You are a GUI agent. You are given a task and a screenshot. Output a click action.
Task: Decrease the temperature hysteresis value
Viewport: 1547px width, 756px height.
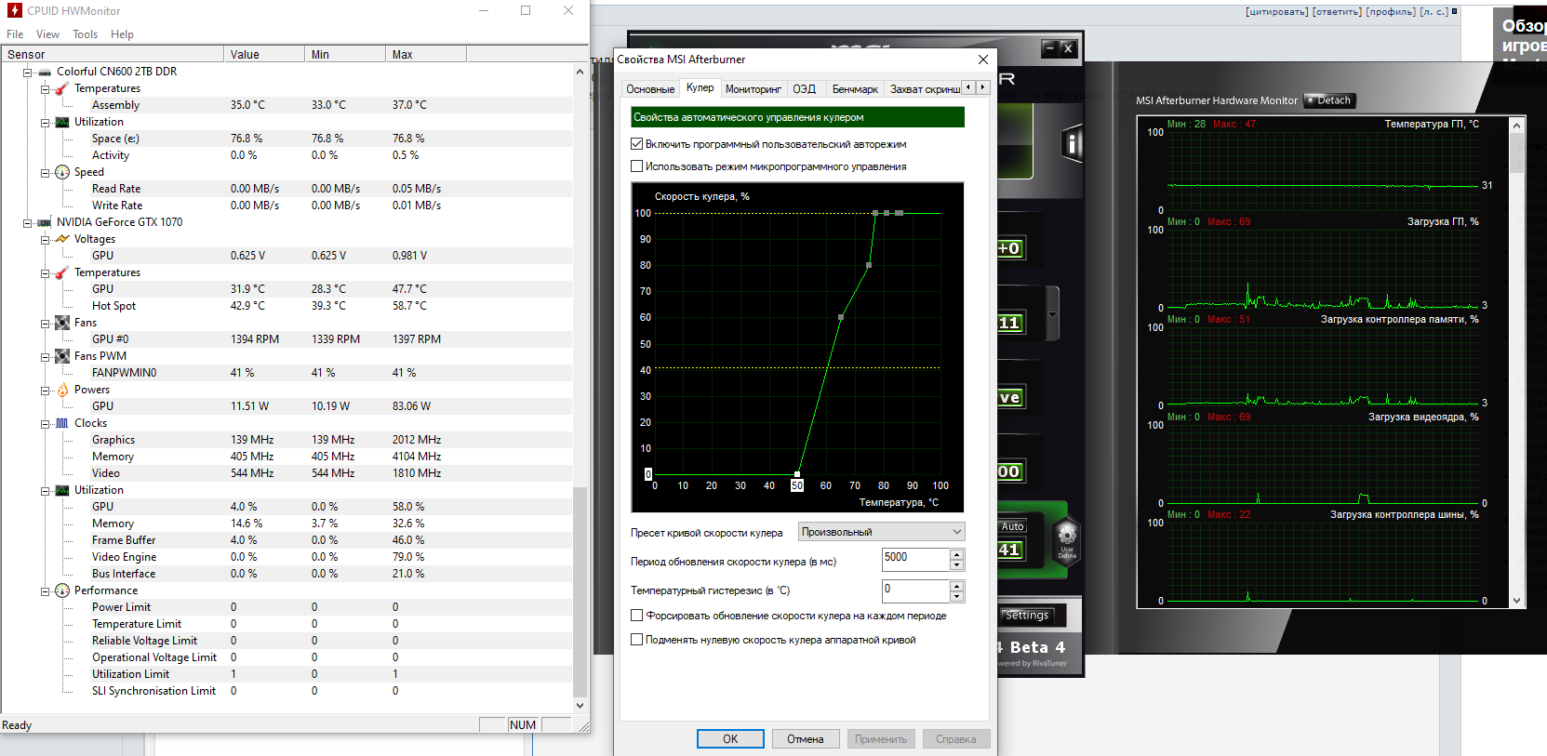(956, 596)
